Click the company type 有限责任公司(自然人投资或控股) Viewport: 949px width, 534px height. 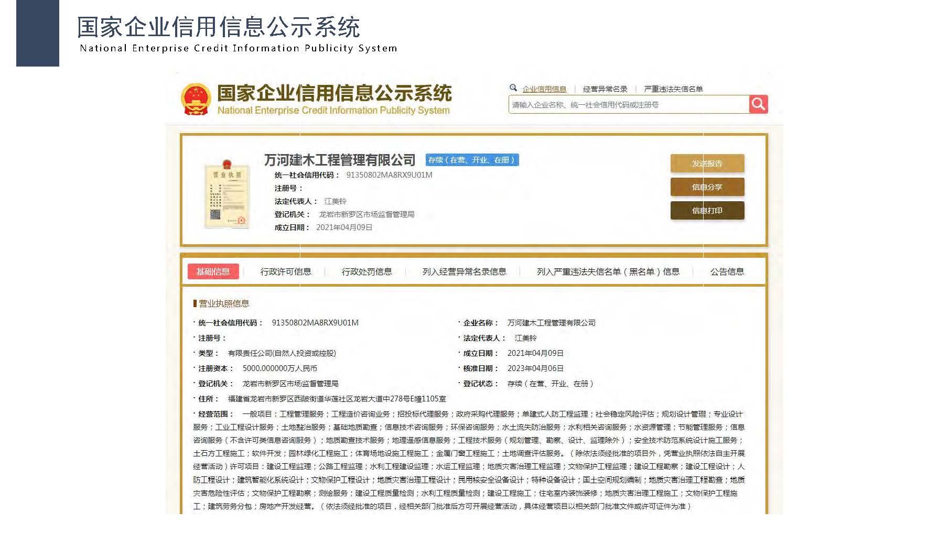point(282,353)
